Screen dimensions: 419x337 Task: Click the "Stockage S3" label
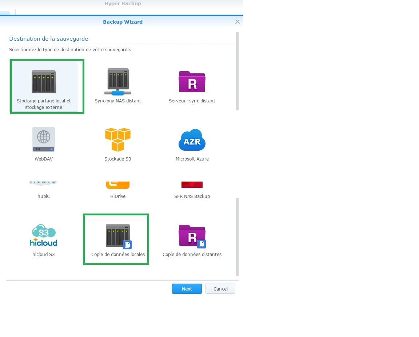(118, 159)
